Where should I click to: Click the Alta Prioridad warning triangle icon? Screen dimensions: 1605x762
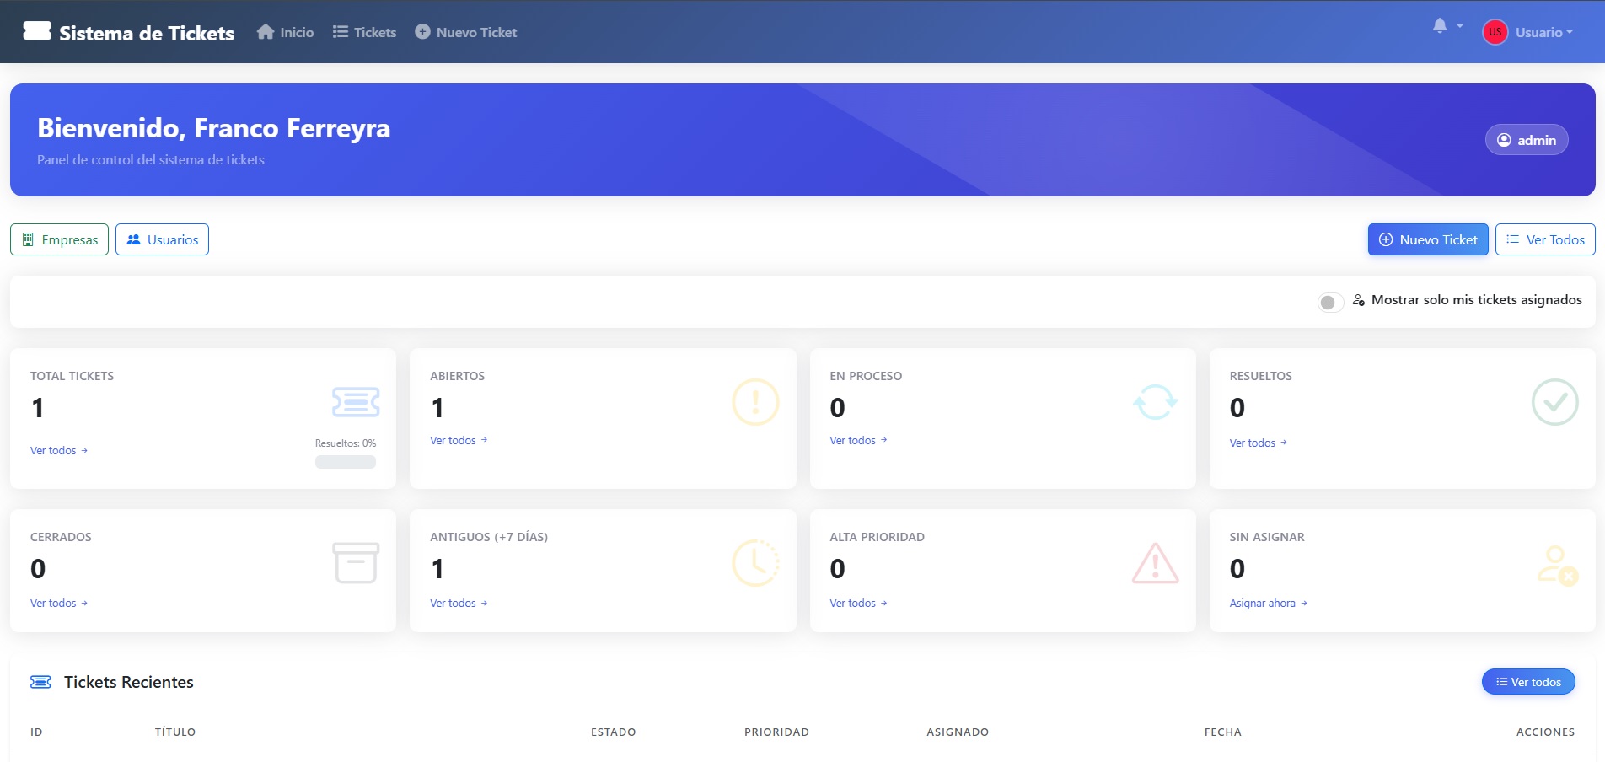(x=1155, y=563)
